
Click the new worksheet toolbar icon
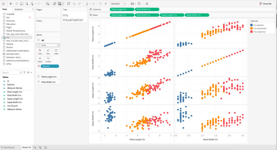point(47,4)
